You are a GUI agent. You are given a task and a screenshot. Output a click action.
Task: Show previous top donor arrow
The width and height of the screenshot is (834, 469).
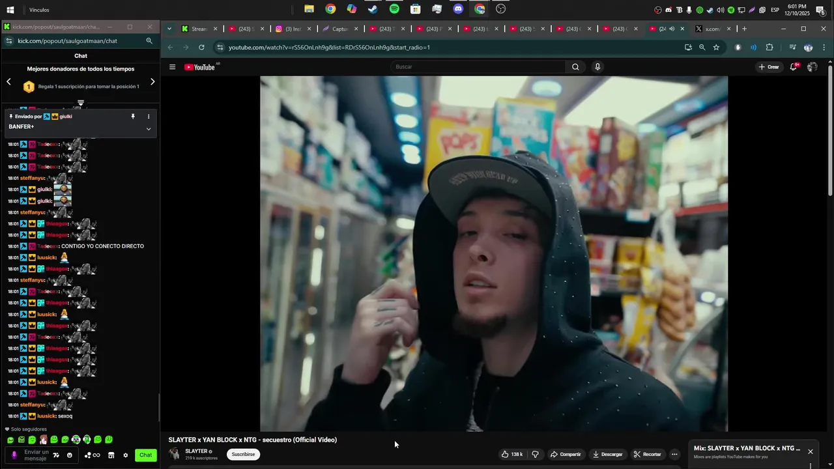[9, 81]
